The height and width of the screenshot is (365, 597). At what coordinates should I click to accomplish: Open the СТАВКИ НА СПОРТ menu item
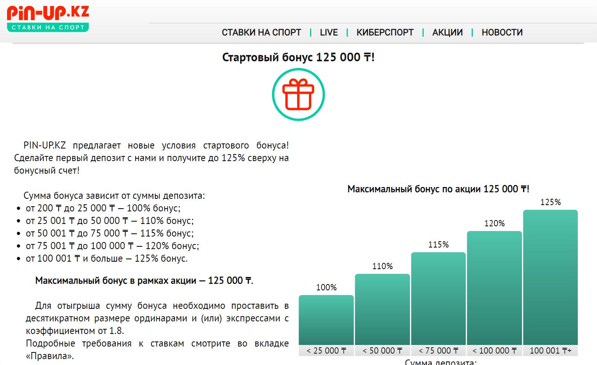[261, 33]
